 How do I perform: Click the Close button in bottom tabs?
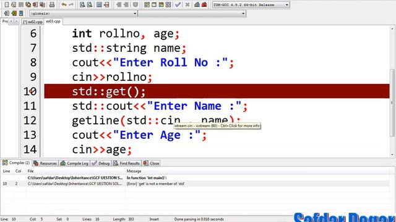[x=151, y=163]
